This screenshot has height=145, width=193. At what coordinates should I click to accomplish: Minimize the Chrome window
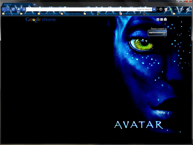pyautogui.click(x=179, y=1)
